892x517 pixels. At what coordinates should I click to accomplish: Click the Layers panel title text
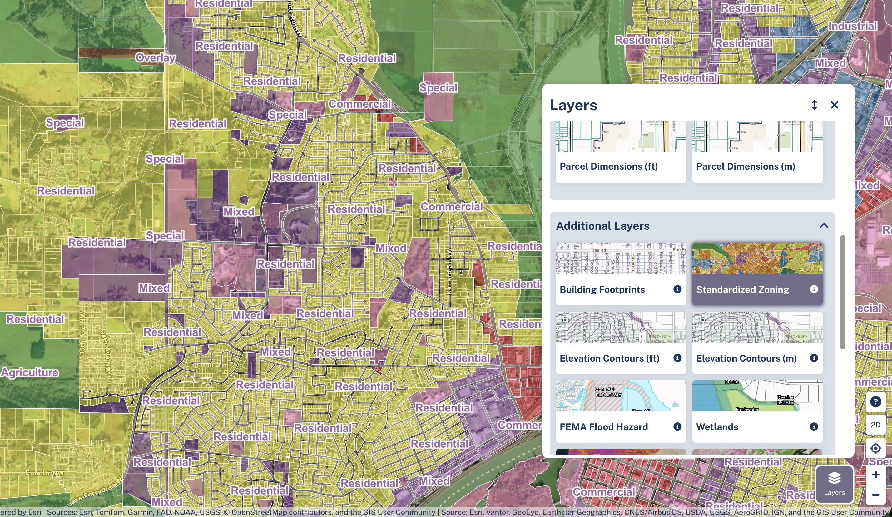pyautogui.click(x=573, y=105)
